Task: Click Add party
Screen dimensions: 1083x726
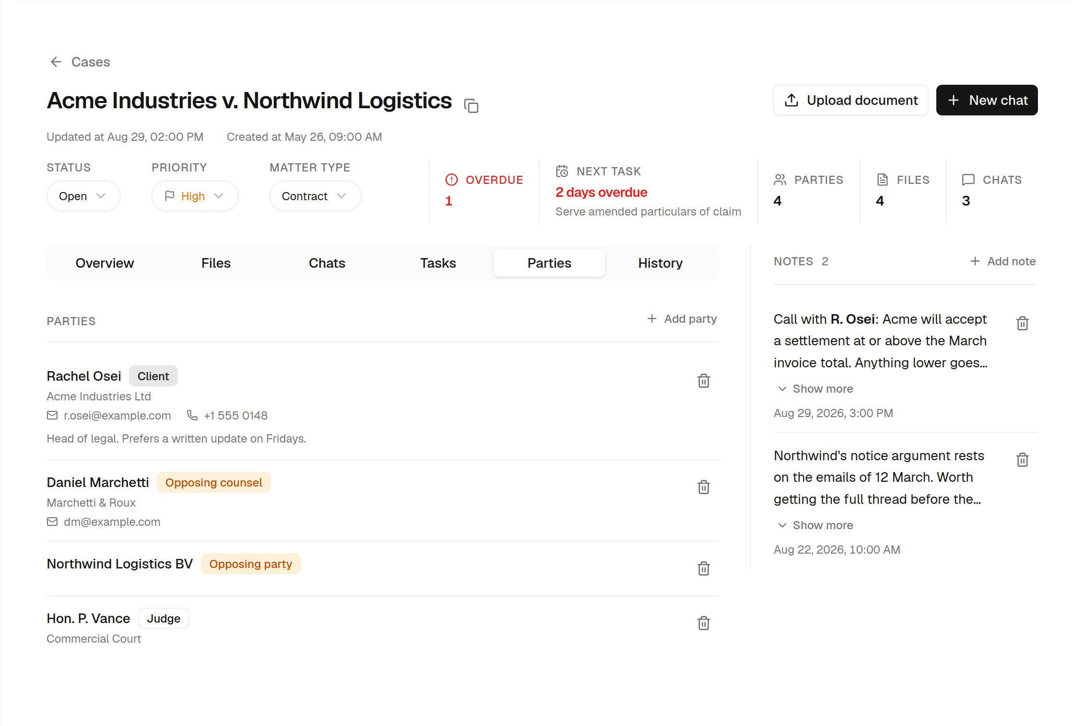Action: [681, 318]
